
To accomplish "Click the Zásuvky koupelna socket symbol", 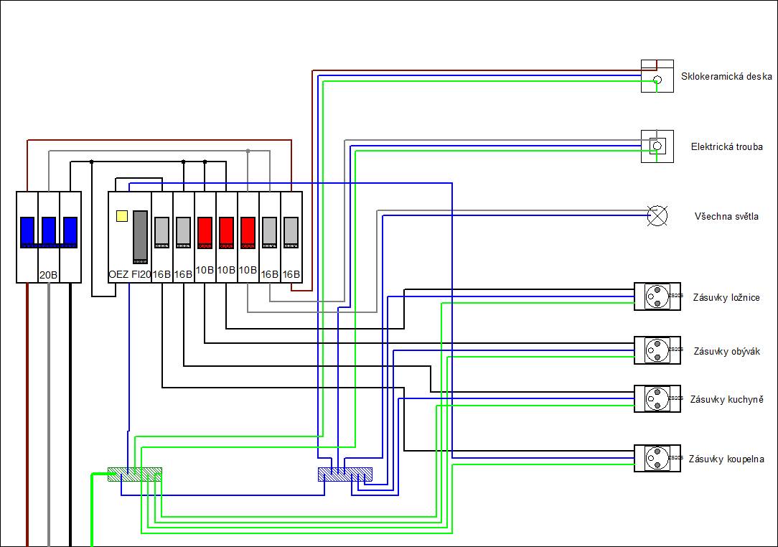I will click(657, 458).
